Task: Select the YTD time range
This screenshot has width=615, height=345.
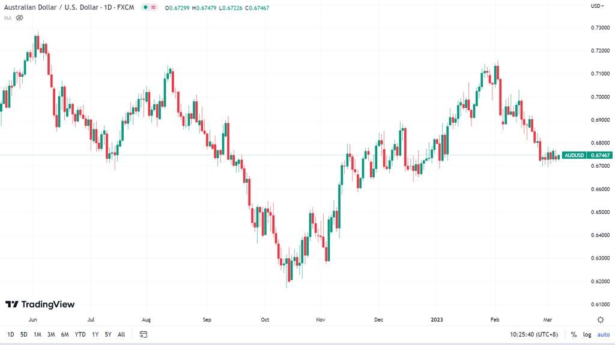Action: click(x=80, y=334)
